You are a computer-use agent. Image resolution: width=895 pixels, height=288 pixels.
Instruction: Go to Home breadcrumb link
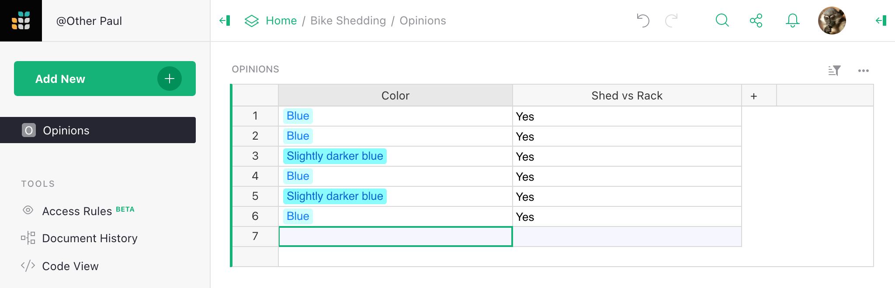point(281,21)
